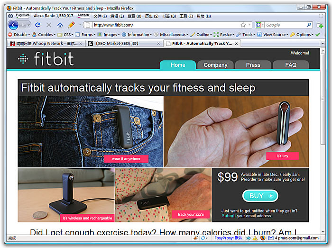332x248 pixels.
Task: Open the FAQ tab on fitbit site
Action: pos(291,65)
